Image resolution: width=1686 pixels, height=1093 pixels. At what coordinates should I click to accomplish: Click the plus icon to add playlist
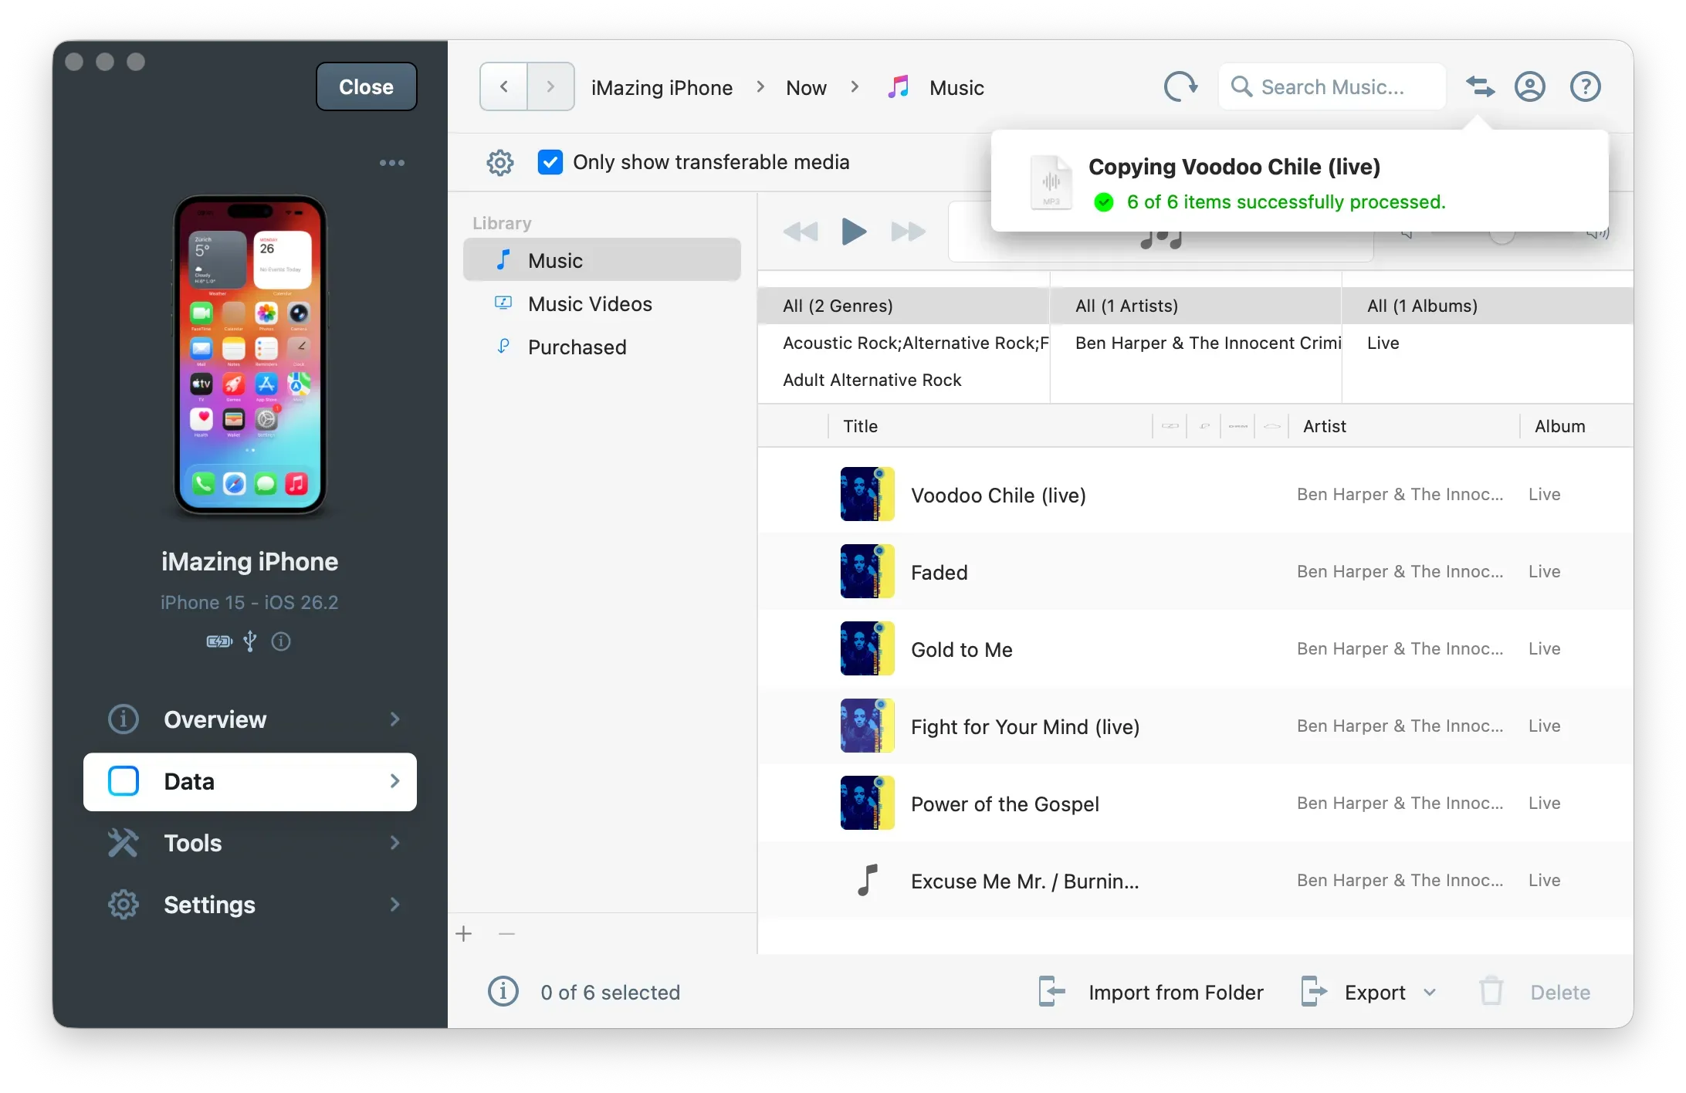pyautogui.click(x=464, y=934)
